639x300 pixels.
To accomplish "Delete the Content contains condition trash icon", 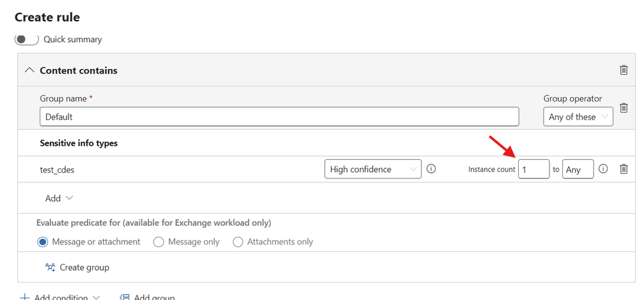I will tap(624, 70).
